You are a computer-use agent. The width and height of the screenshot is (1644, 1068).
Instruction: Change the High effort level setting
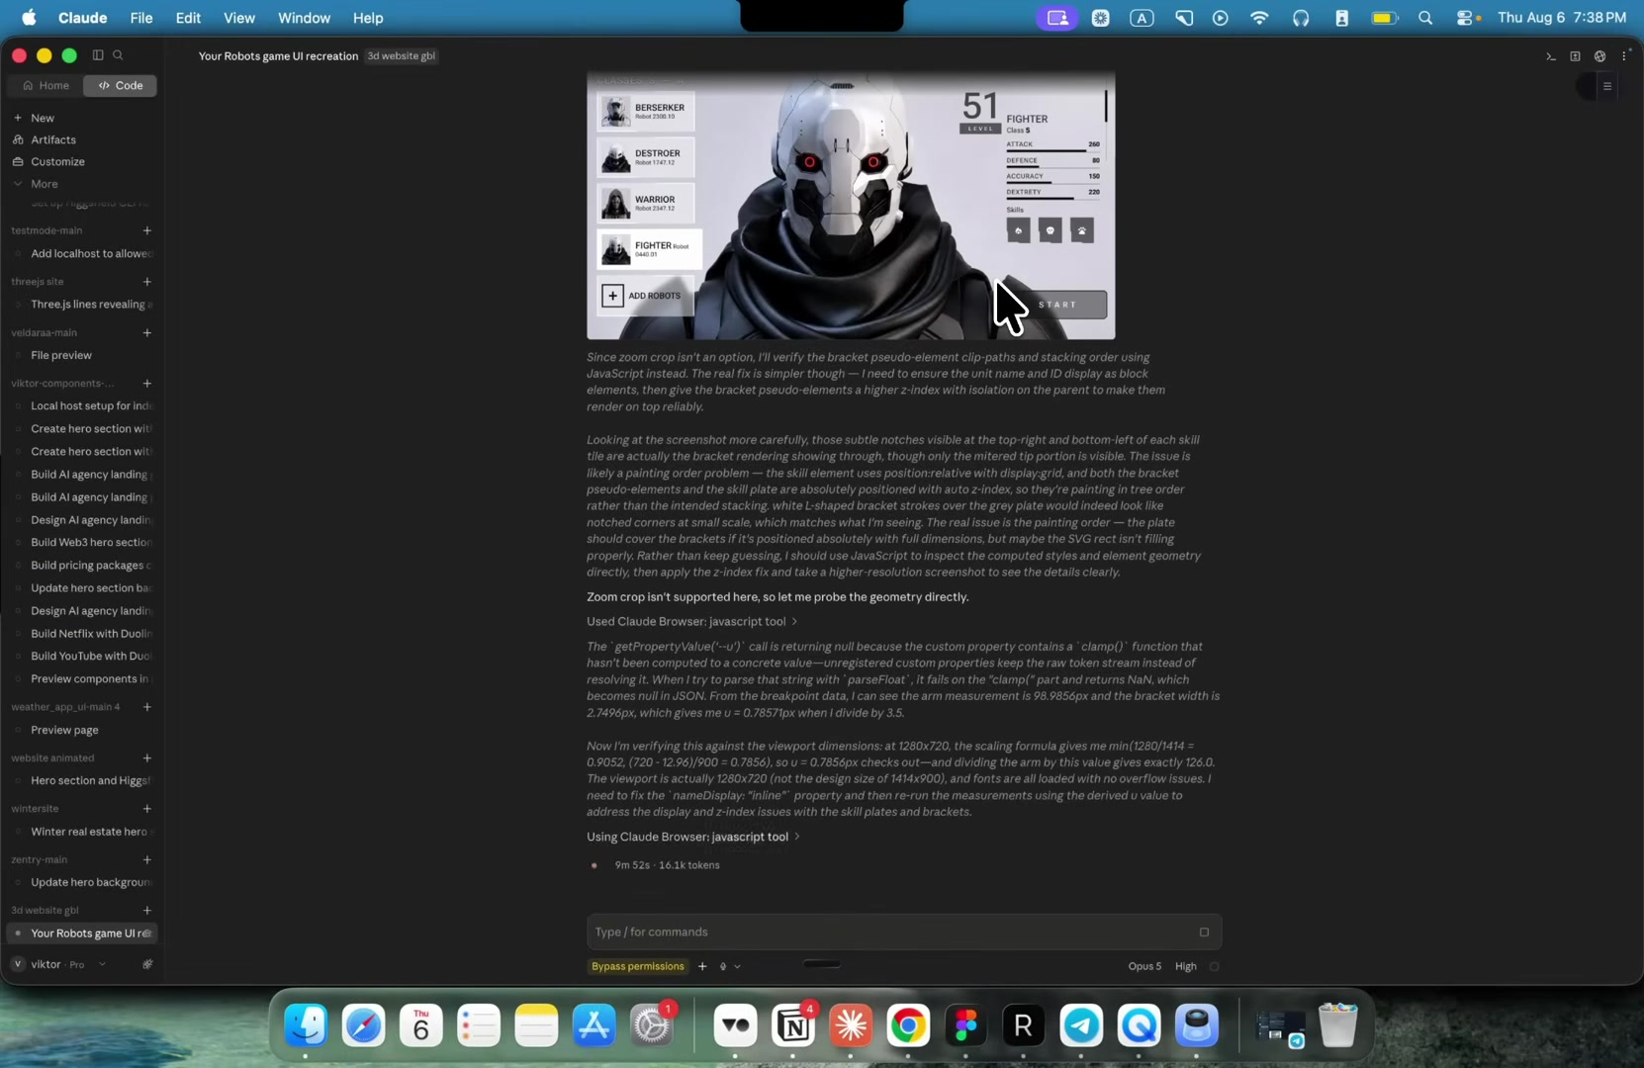[1186, 966]
